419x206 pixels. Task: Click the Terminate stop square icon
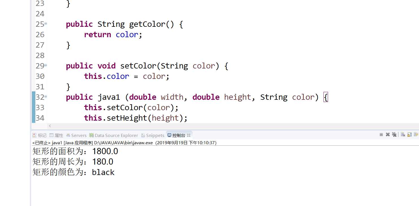[x=381, y=135]
